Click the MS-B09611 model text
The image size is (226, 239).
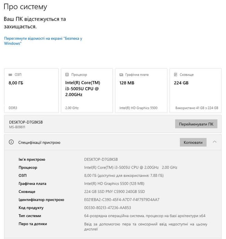[17, 127]
